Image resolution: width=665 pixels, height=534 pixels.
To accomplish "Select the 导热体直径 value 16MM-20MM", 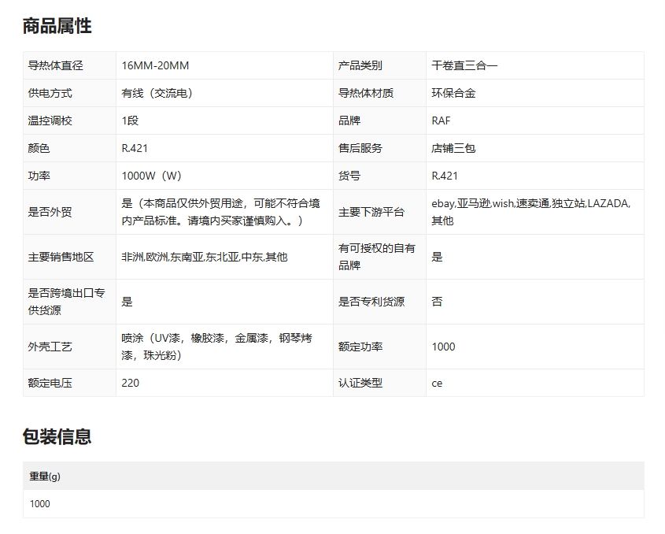I will [x=155, y=65].
